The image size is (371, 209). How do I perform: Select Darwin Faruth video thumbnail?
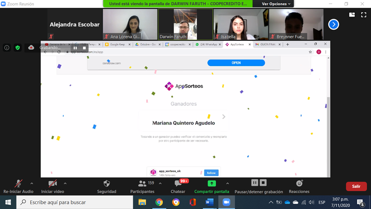[185, 25]
